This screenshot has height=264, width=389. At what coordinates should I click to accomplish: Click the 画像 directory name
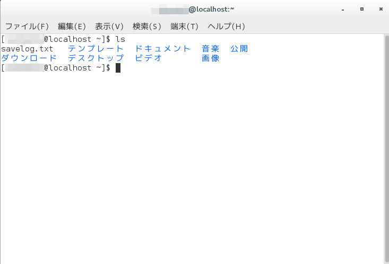pos(210,58)
